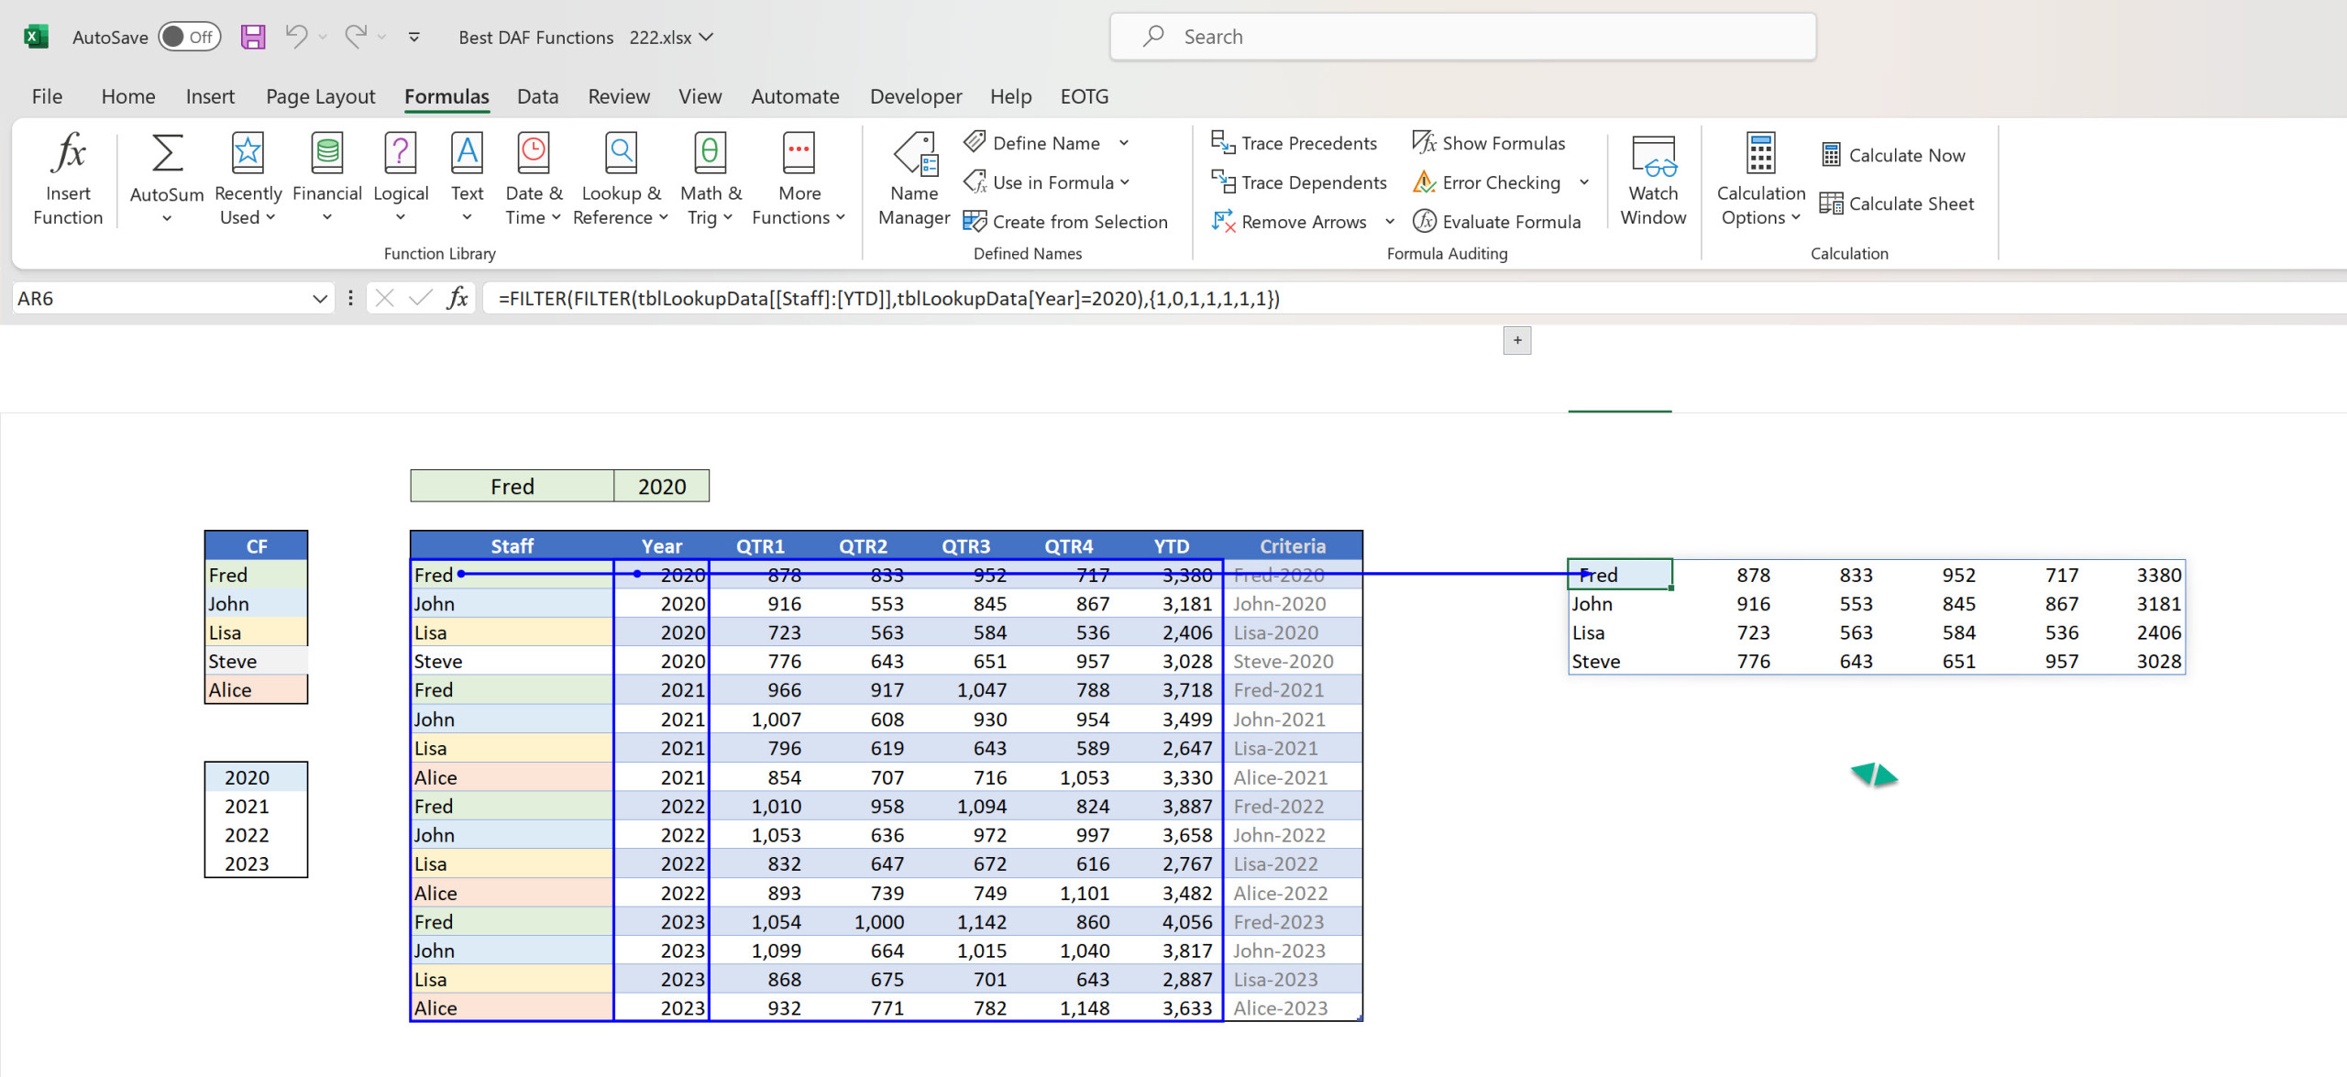Toggle the AutoSave switch
Image resolution: width=2347 pixels, height=1077 pixels.
click(189, 37)
